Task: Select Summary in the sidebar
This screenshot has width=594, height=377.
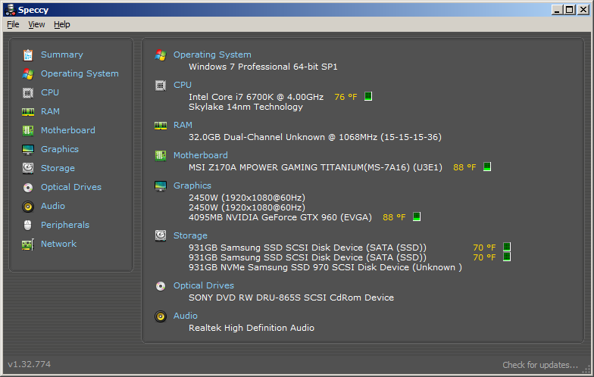Action: 62,55
